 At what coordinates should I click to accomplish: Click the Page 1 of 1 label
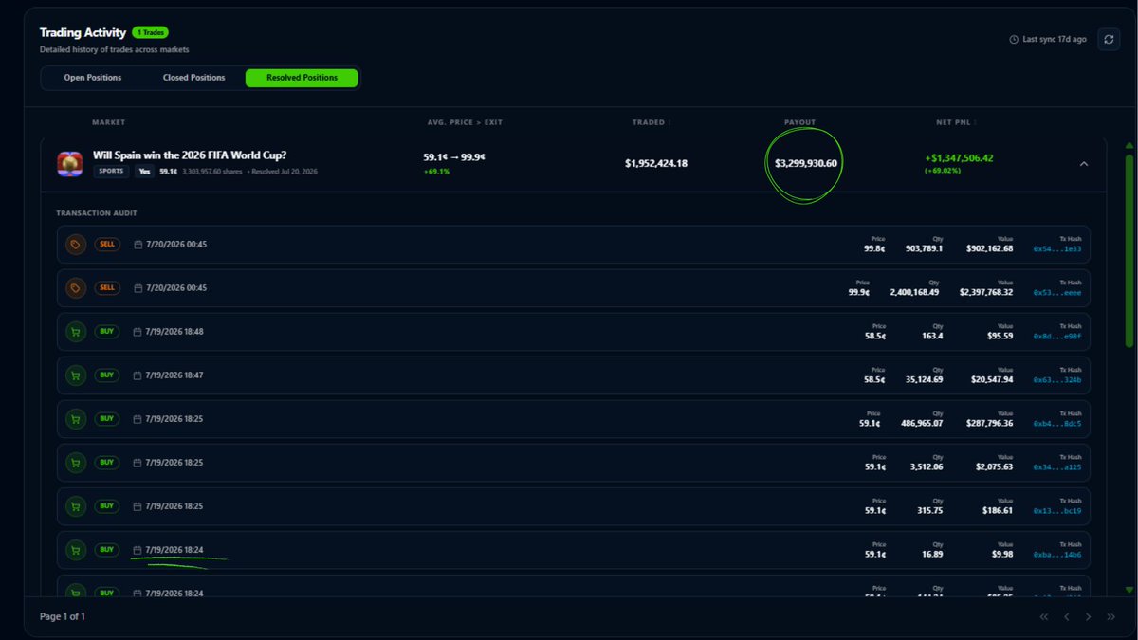(x=63, y=616)
